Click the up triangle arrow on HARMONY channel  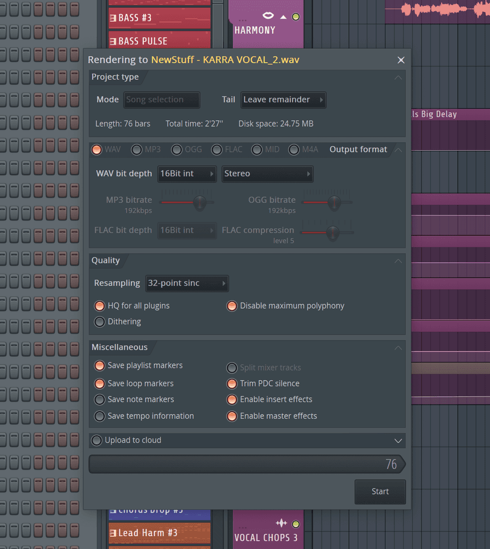(x=283, y=16)
